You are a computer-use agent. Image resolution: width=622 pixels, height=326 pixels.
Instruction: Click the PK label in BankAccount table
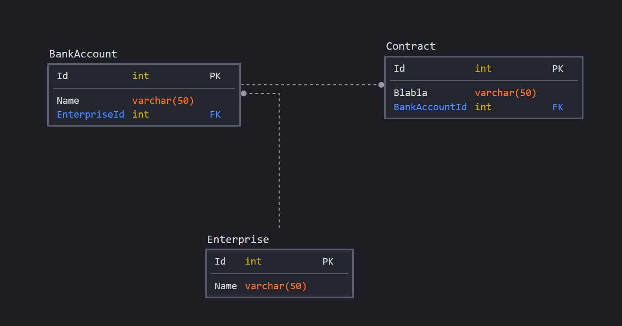[215, 76]
